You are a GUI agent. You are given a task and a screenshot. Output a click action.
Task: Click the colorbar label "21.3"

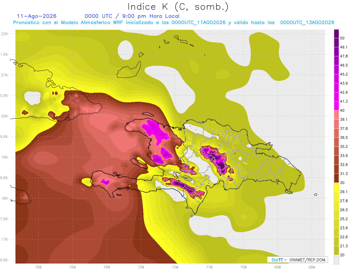click(x=344, y=246)
